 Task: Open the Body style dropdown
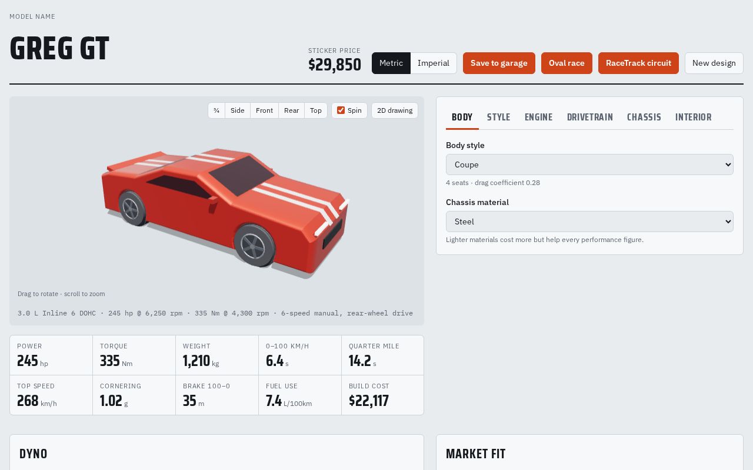pos(589,164)
